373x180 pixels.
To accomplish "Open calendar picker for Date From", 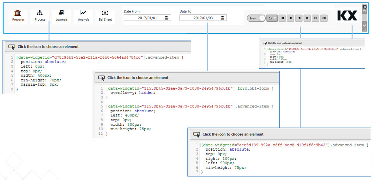I will tap(167, 18).
